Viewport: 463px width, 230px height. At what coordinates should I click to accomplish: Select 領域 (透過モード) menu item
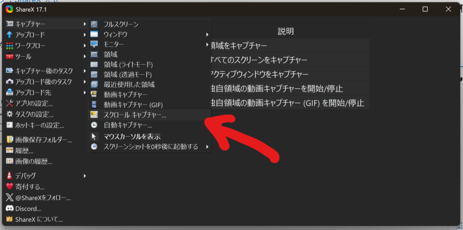point(150,75)
